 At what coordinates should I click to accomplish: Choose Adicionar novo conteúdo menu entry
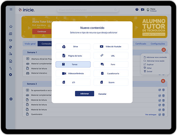point(155,57)
